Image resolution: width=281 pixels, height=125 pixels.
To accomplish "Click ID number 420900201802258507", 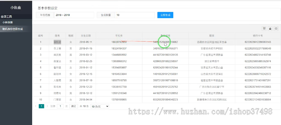I will click(x=165, y=61).
